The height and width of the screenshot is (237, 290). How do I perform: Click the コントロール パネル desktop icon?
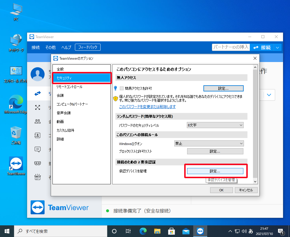pos(16,72)
